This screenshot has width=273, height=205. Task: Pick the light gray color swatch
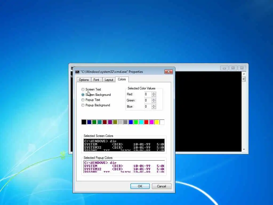tap(120, 122)
